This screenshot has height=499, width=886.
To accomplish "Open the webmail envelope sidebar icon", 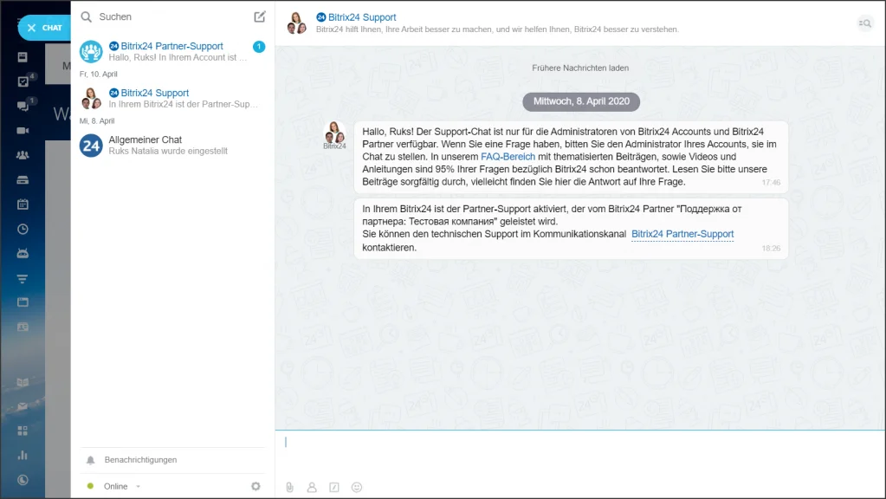I will (23, 406).
